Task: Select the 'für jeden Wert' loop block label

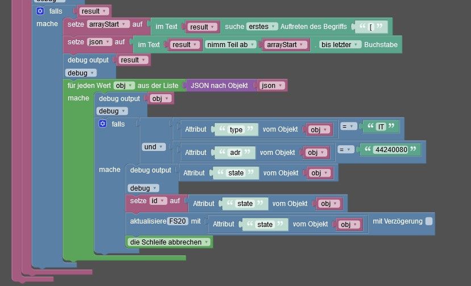Action: (89, 86)
